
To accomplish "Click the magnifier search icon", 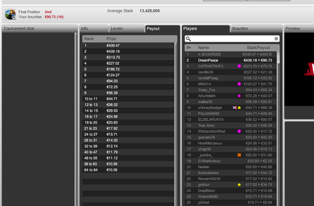I will click(x=188, y=39).
